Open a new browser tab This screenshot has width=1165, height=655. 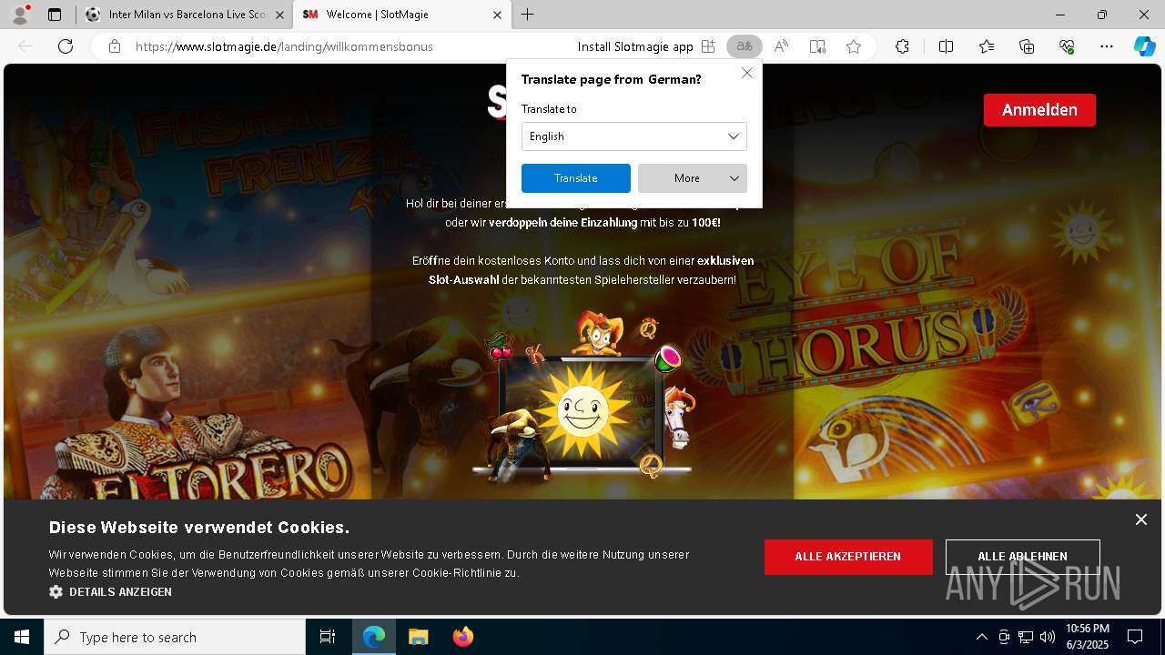[x=528, y=15]
